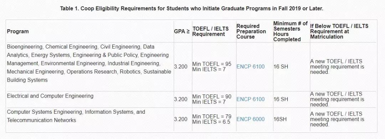Open ENCP 6100 link for Electrical and Computer Engineering
The image size is (385, 139).
coord(251,99)
